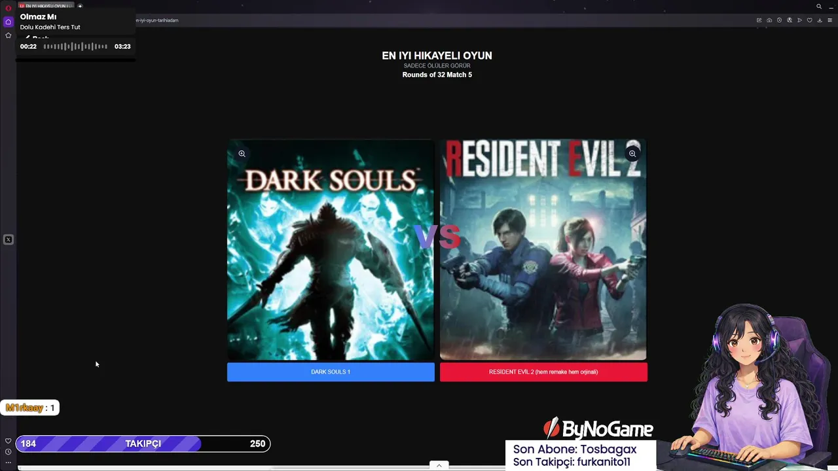Screen dimensions: 838x471
Task: Click the edit page toolbar icon
Action: (x=759, y=20)
